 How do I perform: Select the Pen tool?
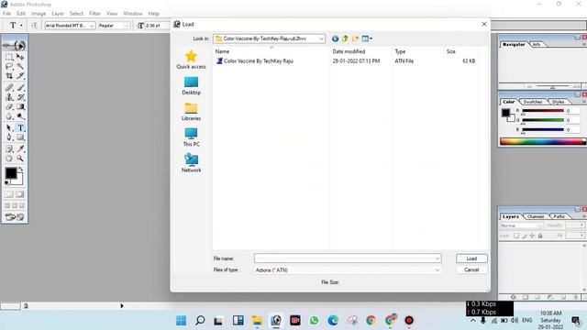tap(9, 137)
